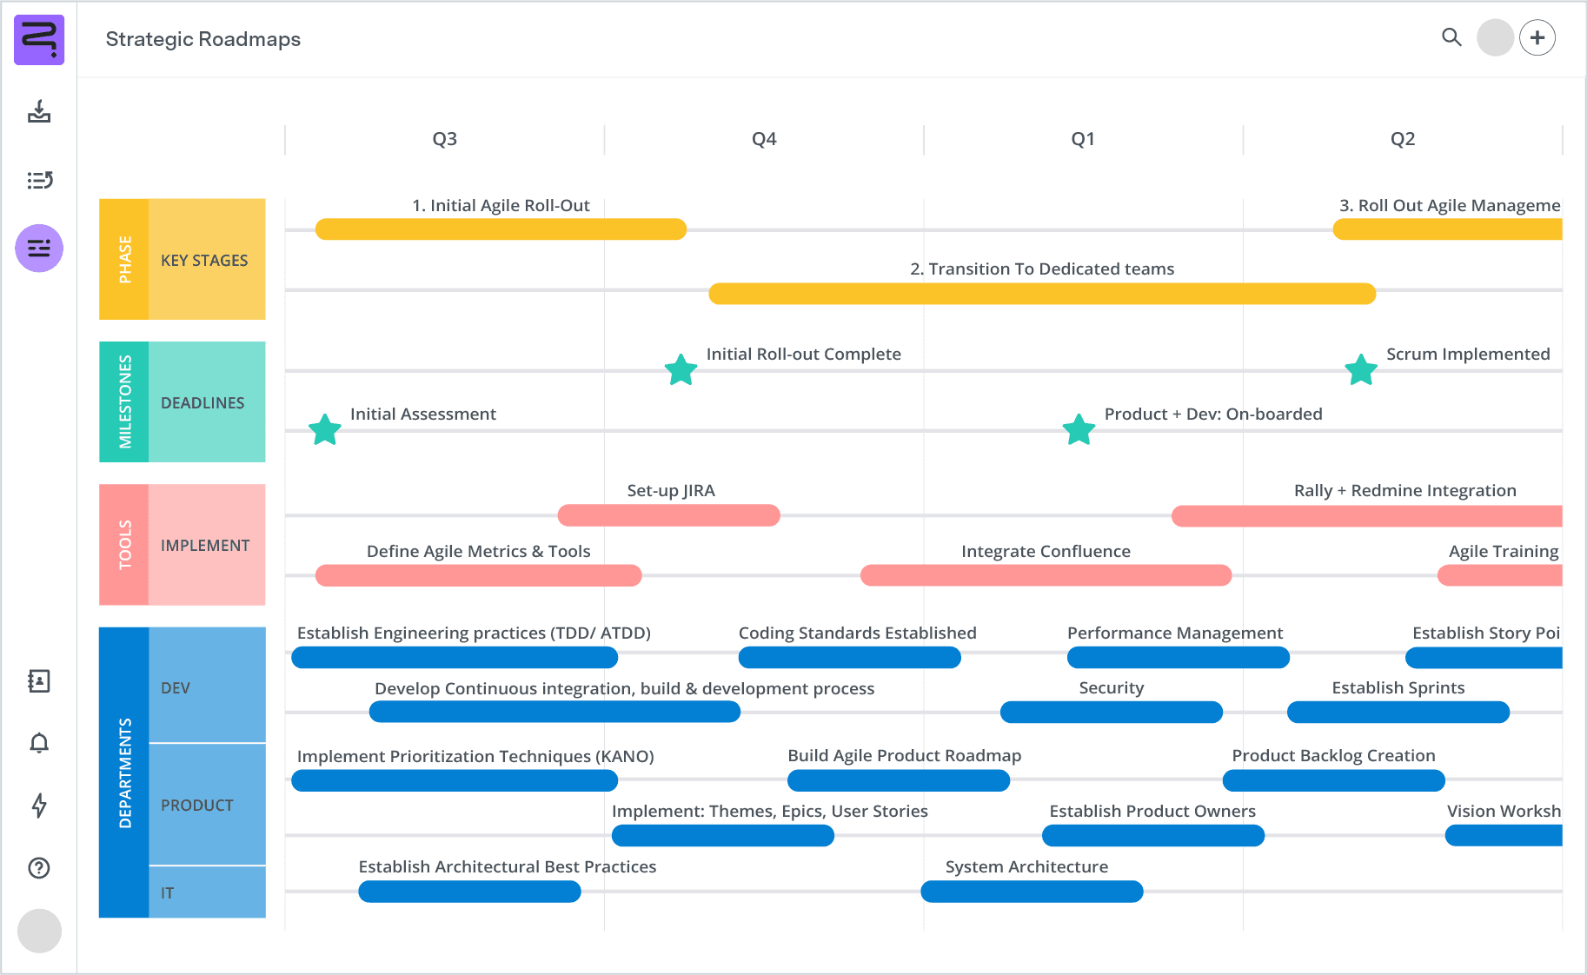
Task: Open the notifications bell icon
Action: (39, 744)
